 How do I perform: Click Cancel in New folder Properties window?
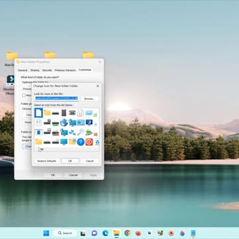pyautogui.click(x=73, y=175)
